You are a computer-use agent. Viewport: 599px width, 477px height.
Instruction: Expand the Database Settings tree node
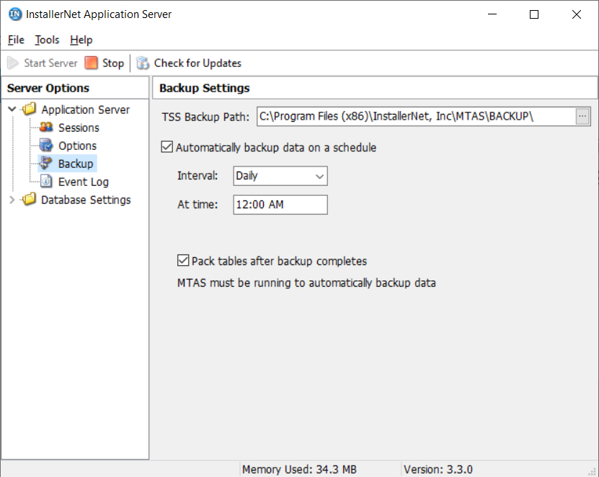tap(12, 200)
